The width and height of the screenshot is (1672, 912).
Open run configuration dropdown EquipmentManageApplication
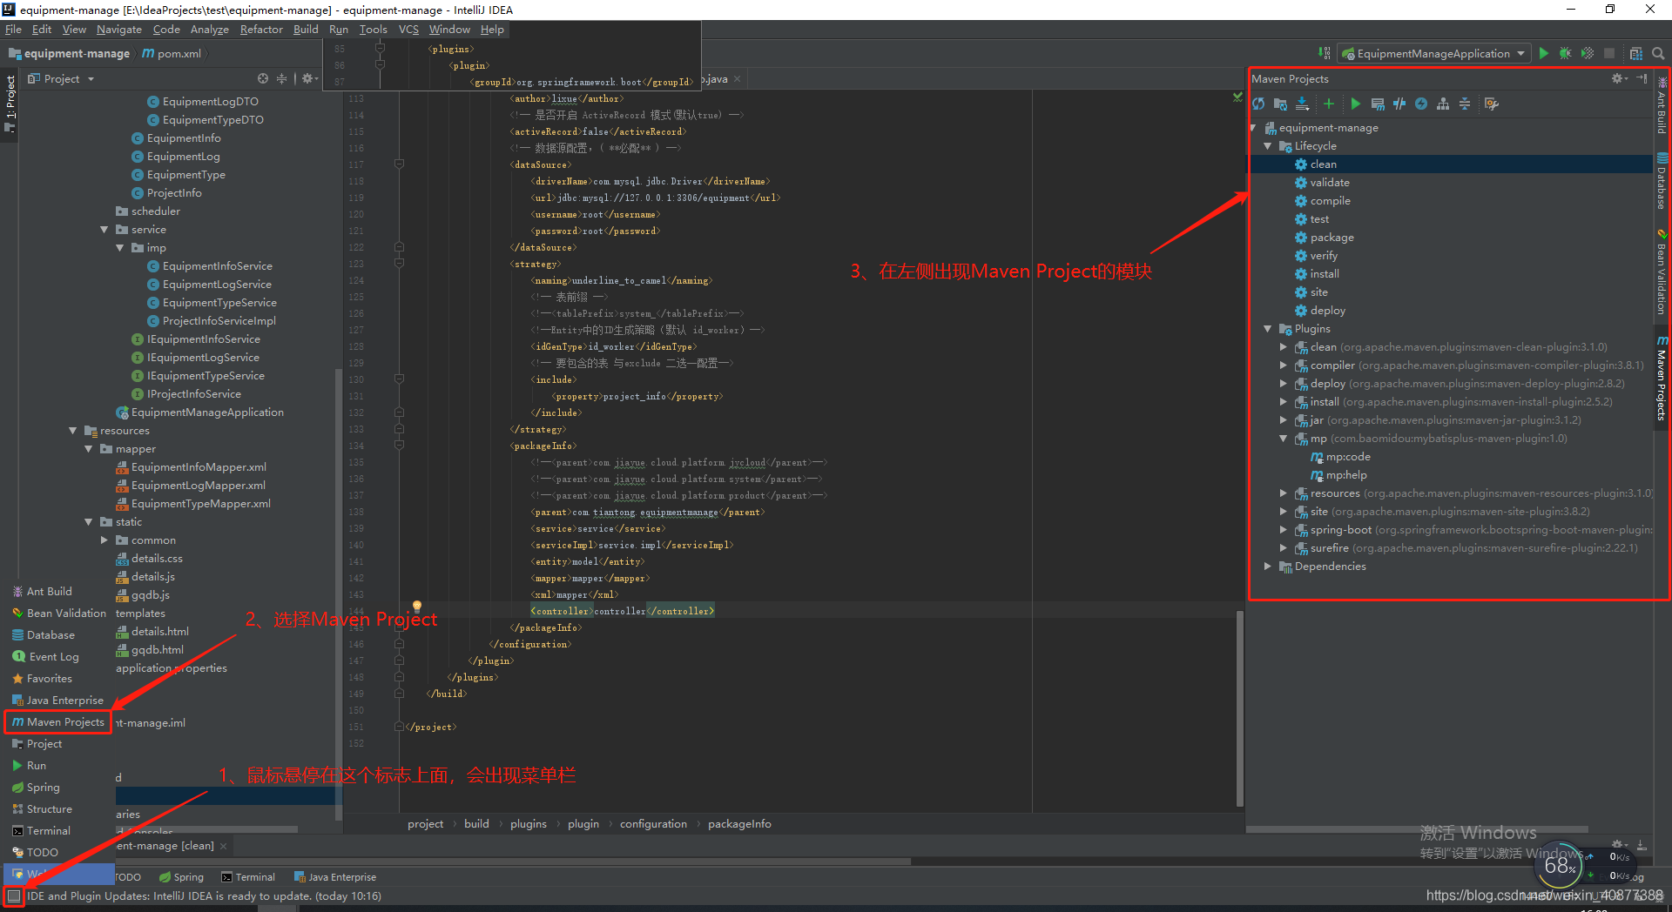point(1434,53)
